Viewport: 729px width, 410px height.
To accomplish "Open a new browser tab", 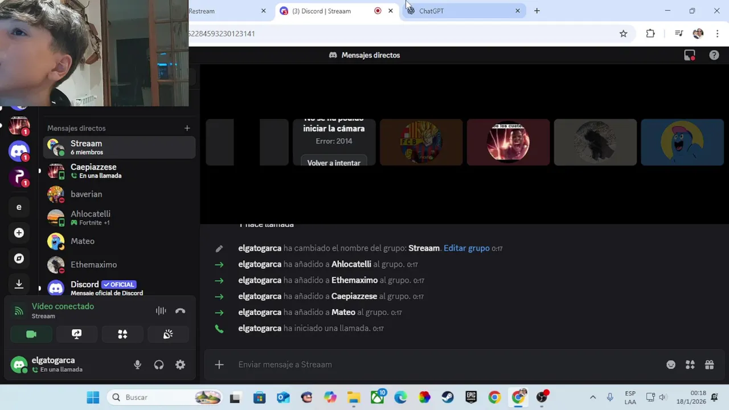I will coord(536,11).
